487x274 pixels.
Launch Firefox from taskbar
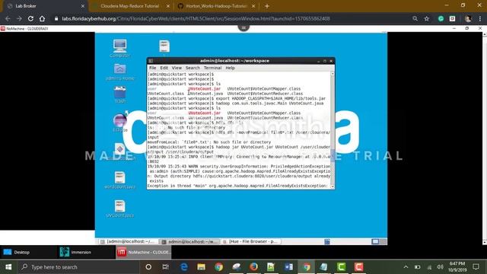coord(253,267)
